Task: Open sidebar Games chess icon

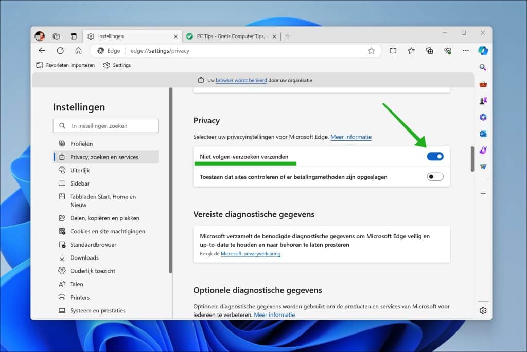Action: click(x=483, y=101)
